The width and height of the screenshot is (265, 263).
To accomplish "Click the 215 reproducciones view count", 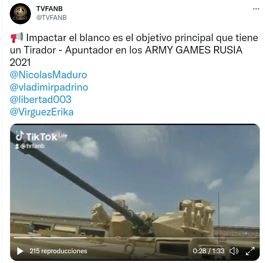I will tap(58, 251).
